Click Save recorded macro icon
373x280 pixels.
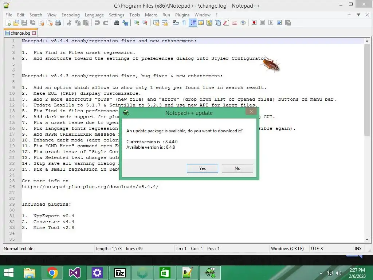click(x=288, y=23)
